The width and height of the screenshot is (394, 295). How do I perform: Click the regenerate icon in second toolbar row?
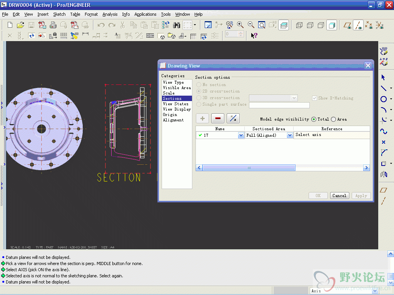tap(32, 36)
